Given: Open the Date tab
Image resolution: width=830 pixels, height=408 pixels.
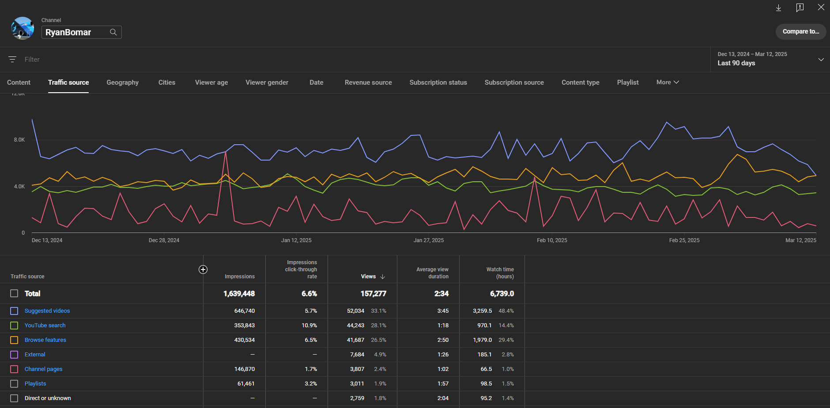Looking at the screenshot, I should coord(317,82).
